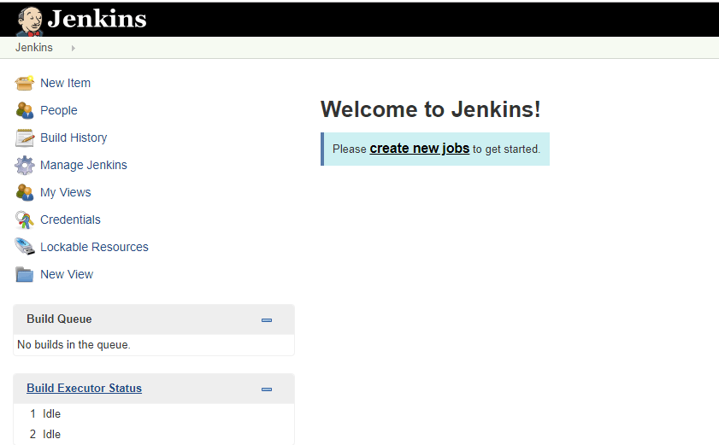
Task: Open the Lockable Resources link
Action: 94,247
